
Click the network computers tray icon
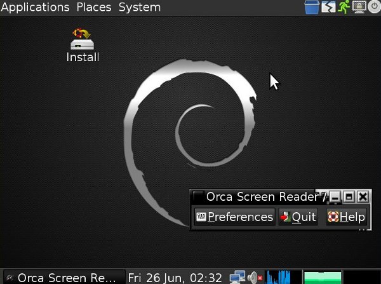pyautogui.click(x=237, y=277)
